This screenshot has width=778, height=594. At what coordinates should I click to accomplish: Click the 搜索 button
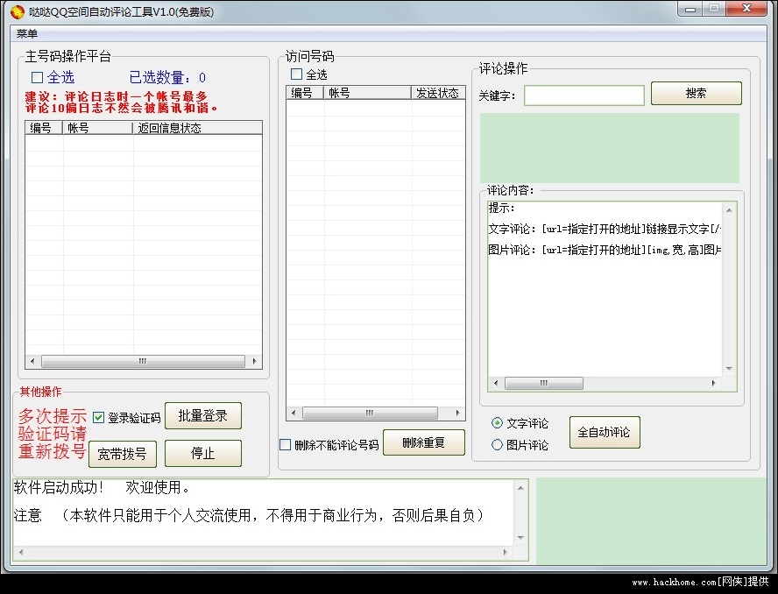[x=697, y=93]
